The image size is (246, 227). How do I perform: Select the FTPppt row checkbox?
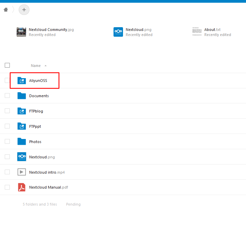7,126
